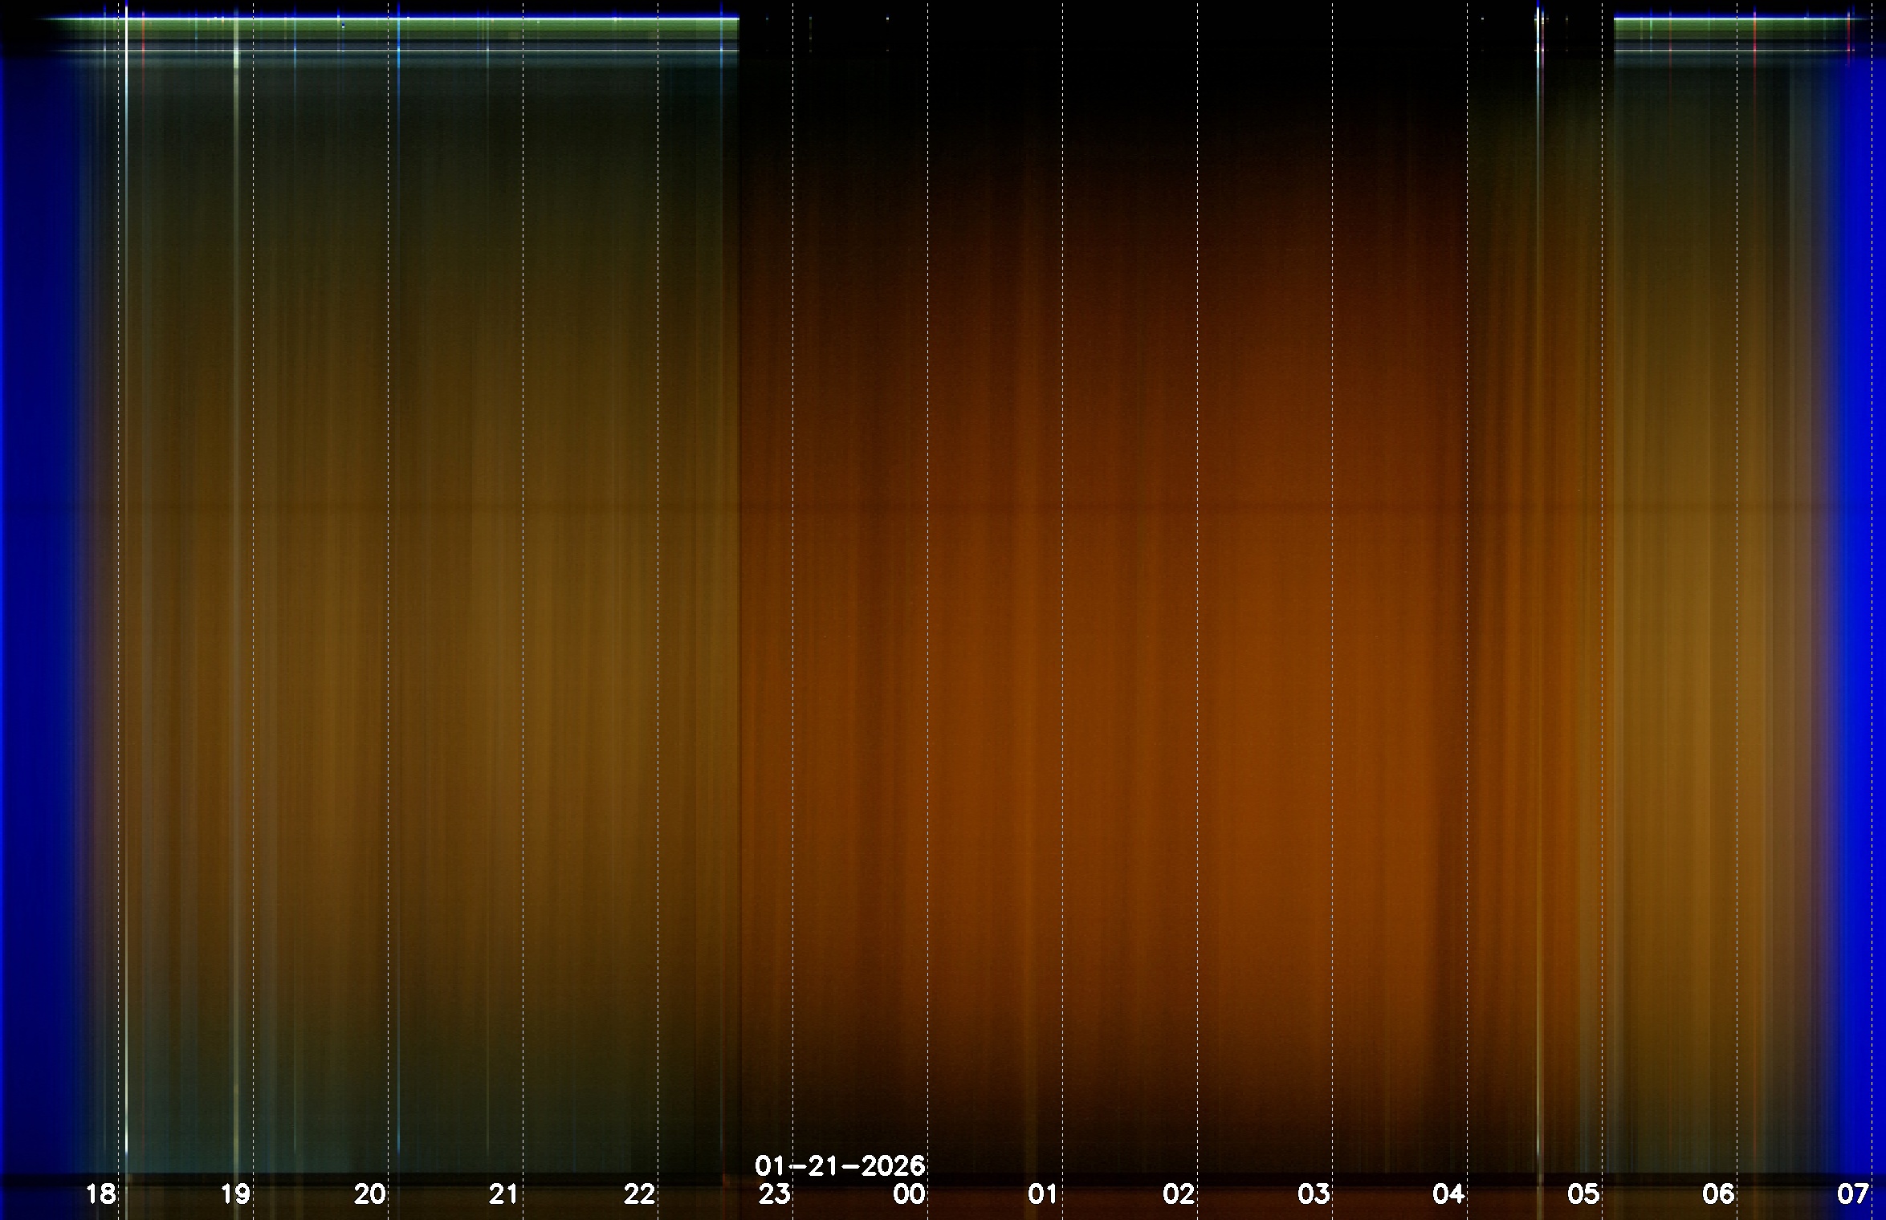Select the 00 midnight hour label

[910, 1194]
